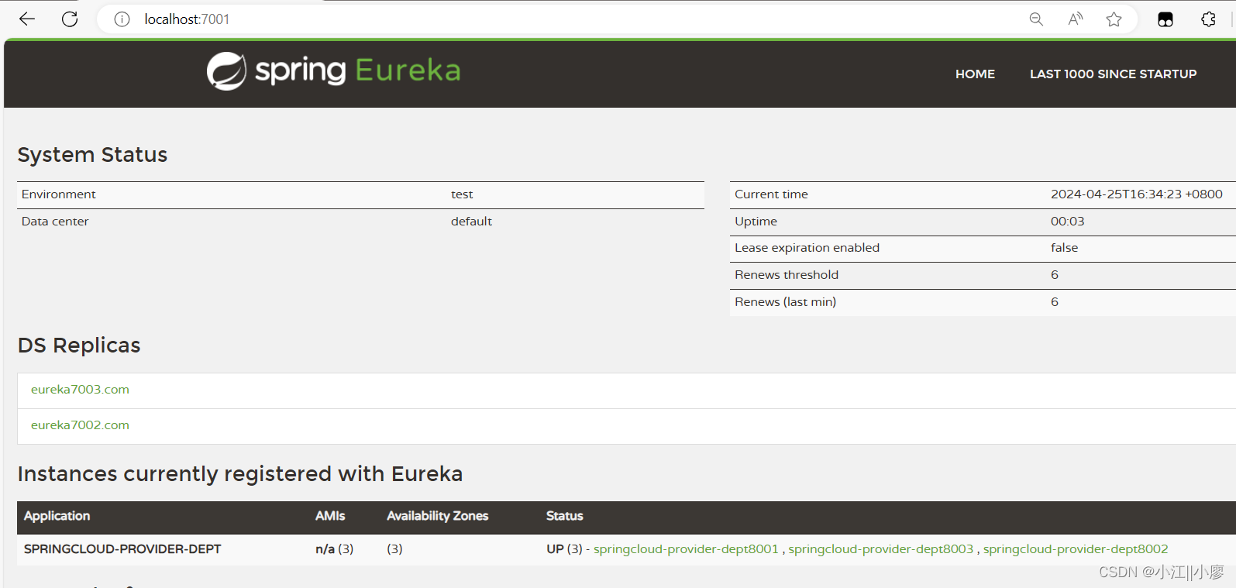Screen dimensions: 1236x588
Task: Open springcloud-provider-dept8003 instance link
Action: pos(880,549)
